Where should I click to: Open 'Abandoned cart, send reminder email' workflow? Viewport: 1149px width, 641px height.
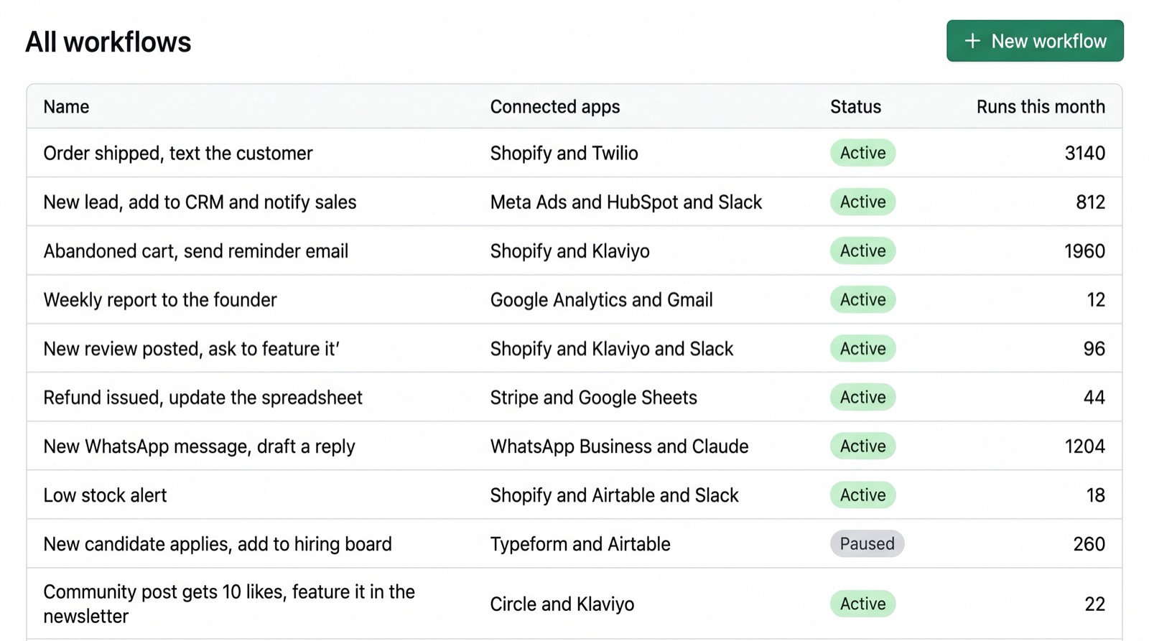196,251
